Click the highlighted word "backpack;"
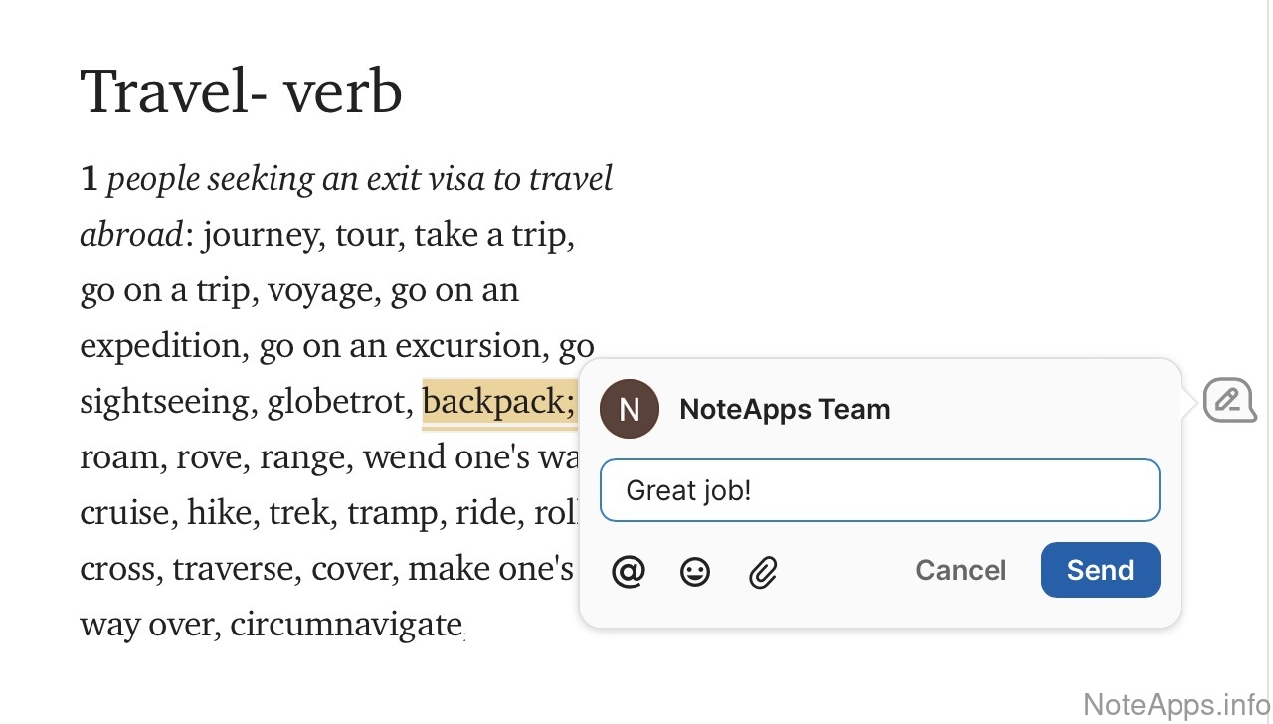1273x724 pixels. tap(498, 402)
